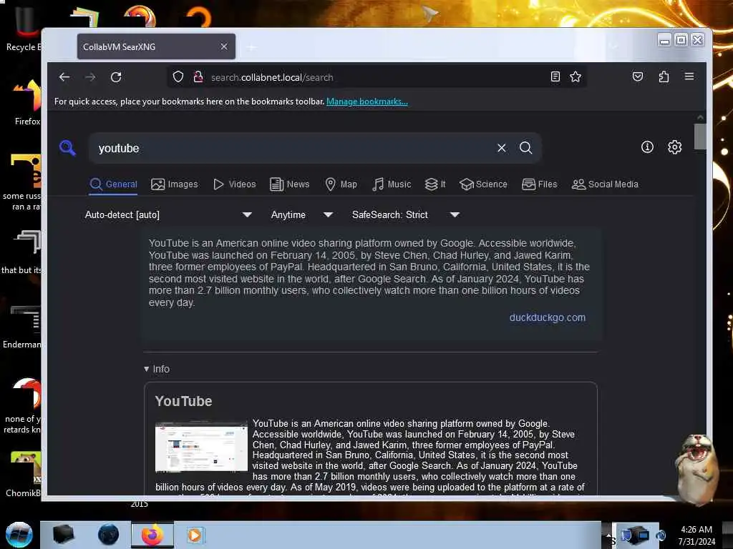Collapse the Info section
This screenshot has width=733, height=549.
[x=157, y=369]
